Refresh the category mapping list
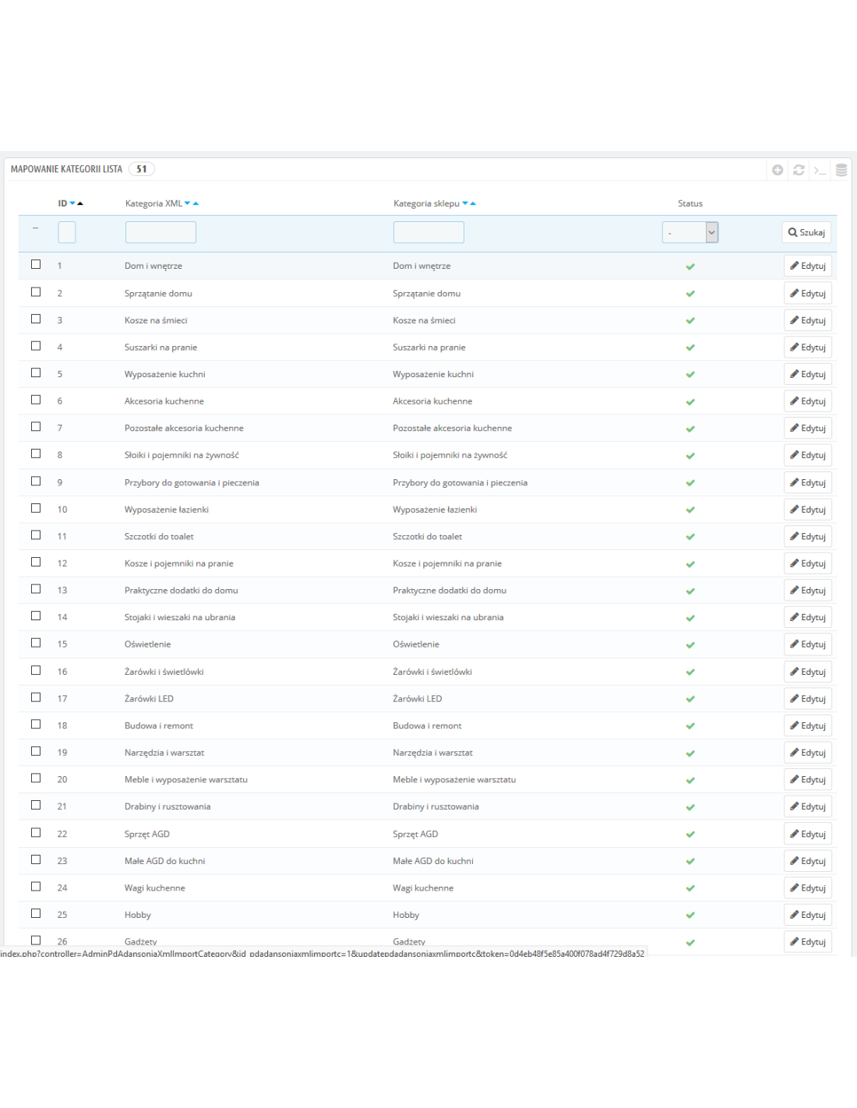The image size is (857, 1108). 799,170
